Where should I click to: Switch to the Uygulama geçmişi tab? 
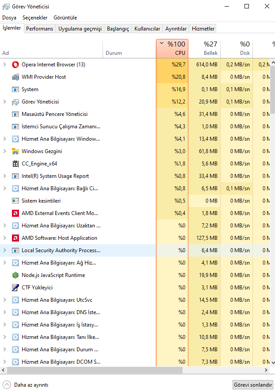pyautogui.click(x=80, y=29)
